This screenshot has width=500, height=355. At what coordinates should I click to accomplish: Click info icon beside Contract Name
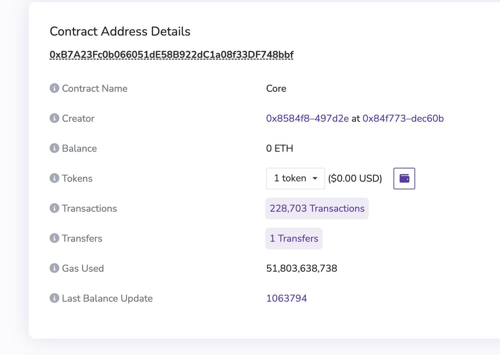pos(54,88)
